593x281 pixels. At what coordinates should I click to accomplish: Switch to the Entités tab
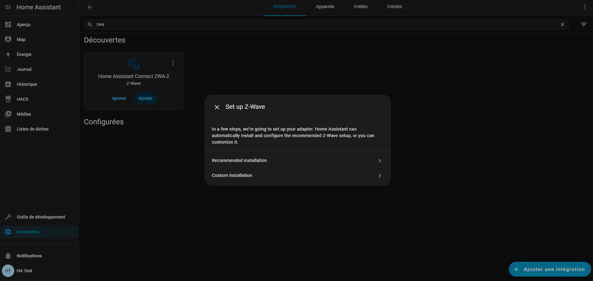361,7
